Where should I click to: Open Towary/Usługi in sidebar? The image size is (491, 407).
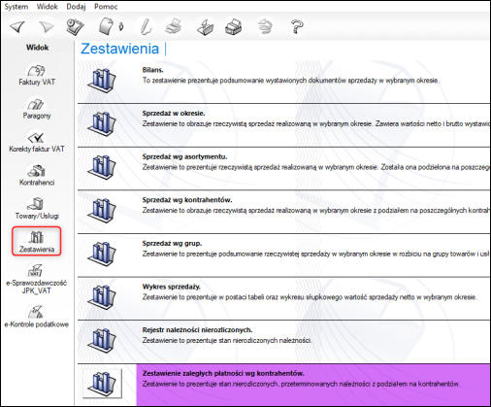pos(37,208)
